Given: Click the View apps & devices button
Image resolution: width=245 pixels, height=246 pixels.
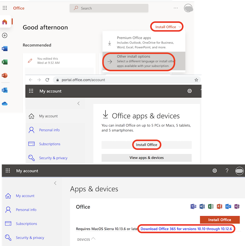Looking at the screenshot, I should pos(147,158).
